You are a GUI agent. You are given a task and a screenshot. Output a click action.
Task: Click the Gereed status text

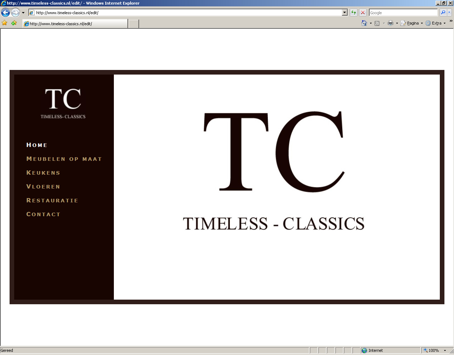(7, 350)
